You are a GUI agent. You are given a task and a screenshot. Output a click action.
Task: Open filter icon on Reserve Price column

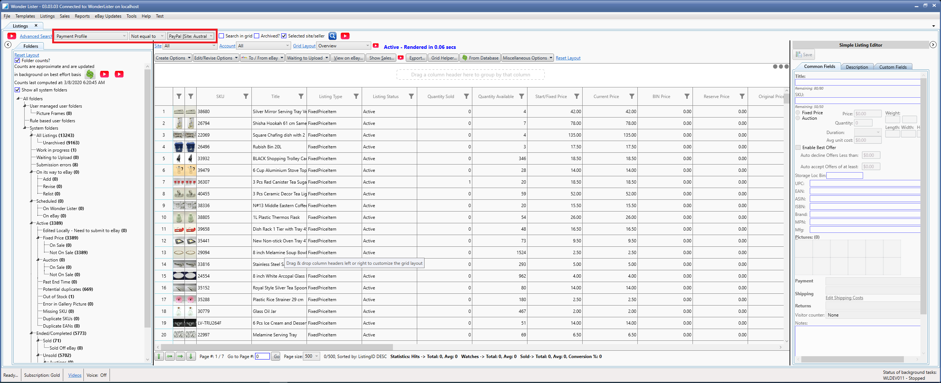click(742, 97)
